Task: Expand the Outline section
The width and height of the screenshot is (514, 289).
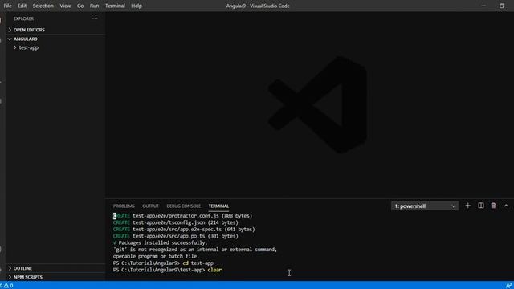Action: [x=55, y=268]
